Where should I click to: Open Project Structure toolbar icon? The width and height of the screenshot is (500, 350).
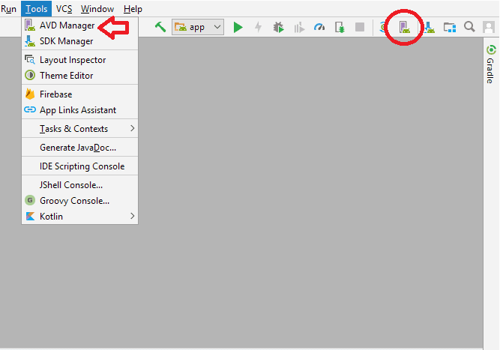[x=450, y=28]
